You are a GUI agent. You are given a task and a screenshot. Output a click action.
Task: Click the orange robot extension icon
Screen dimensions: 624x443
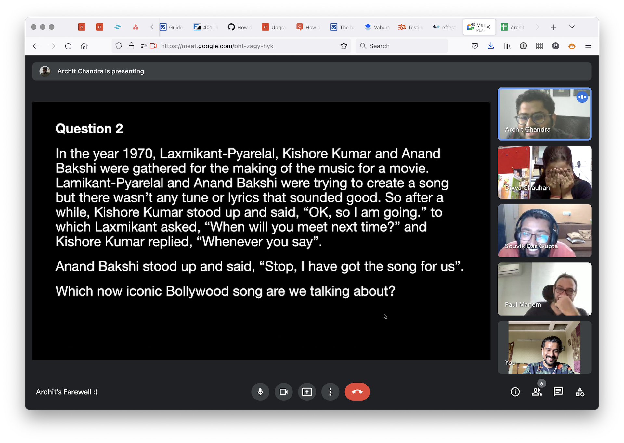(572, 46)
